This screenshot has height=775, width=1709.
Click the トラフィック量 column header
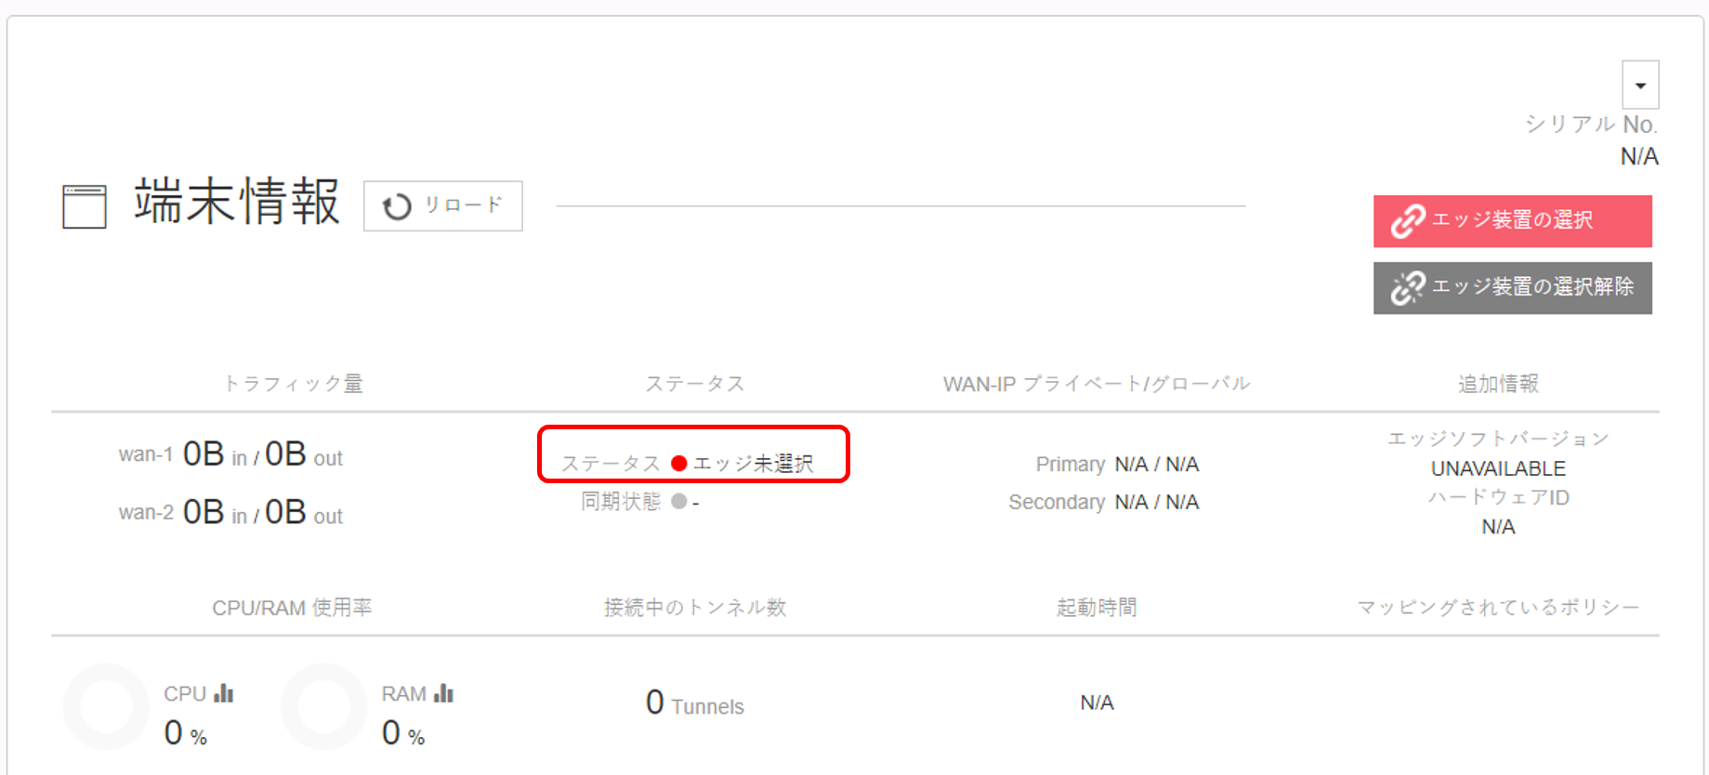(293, 384)
